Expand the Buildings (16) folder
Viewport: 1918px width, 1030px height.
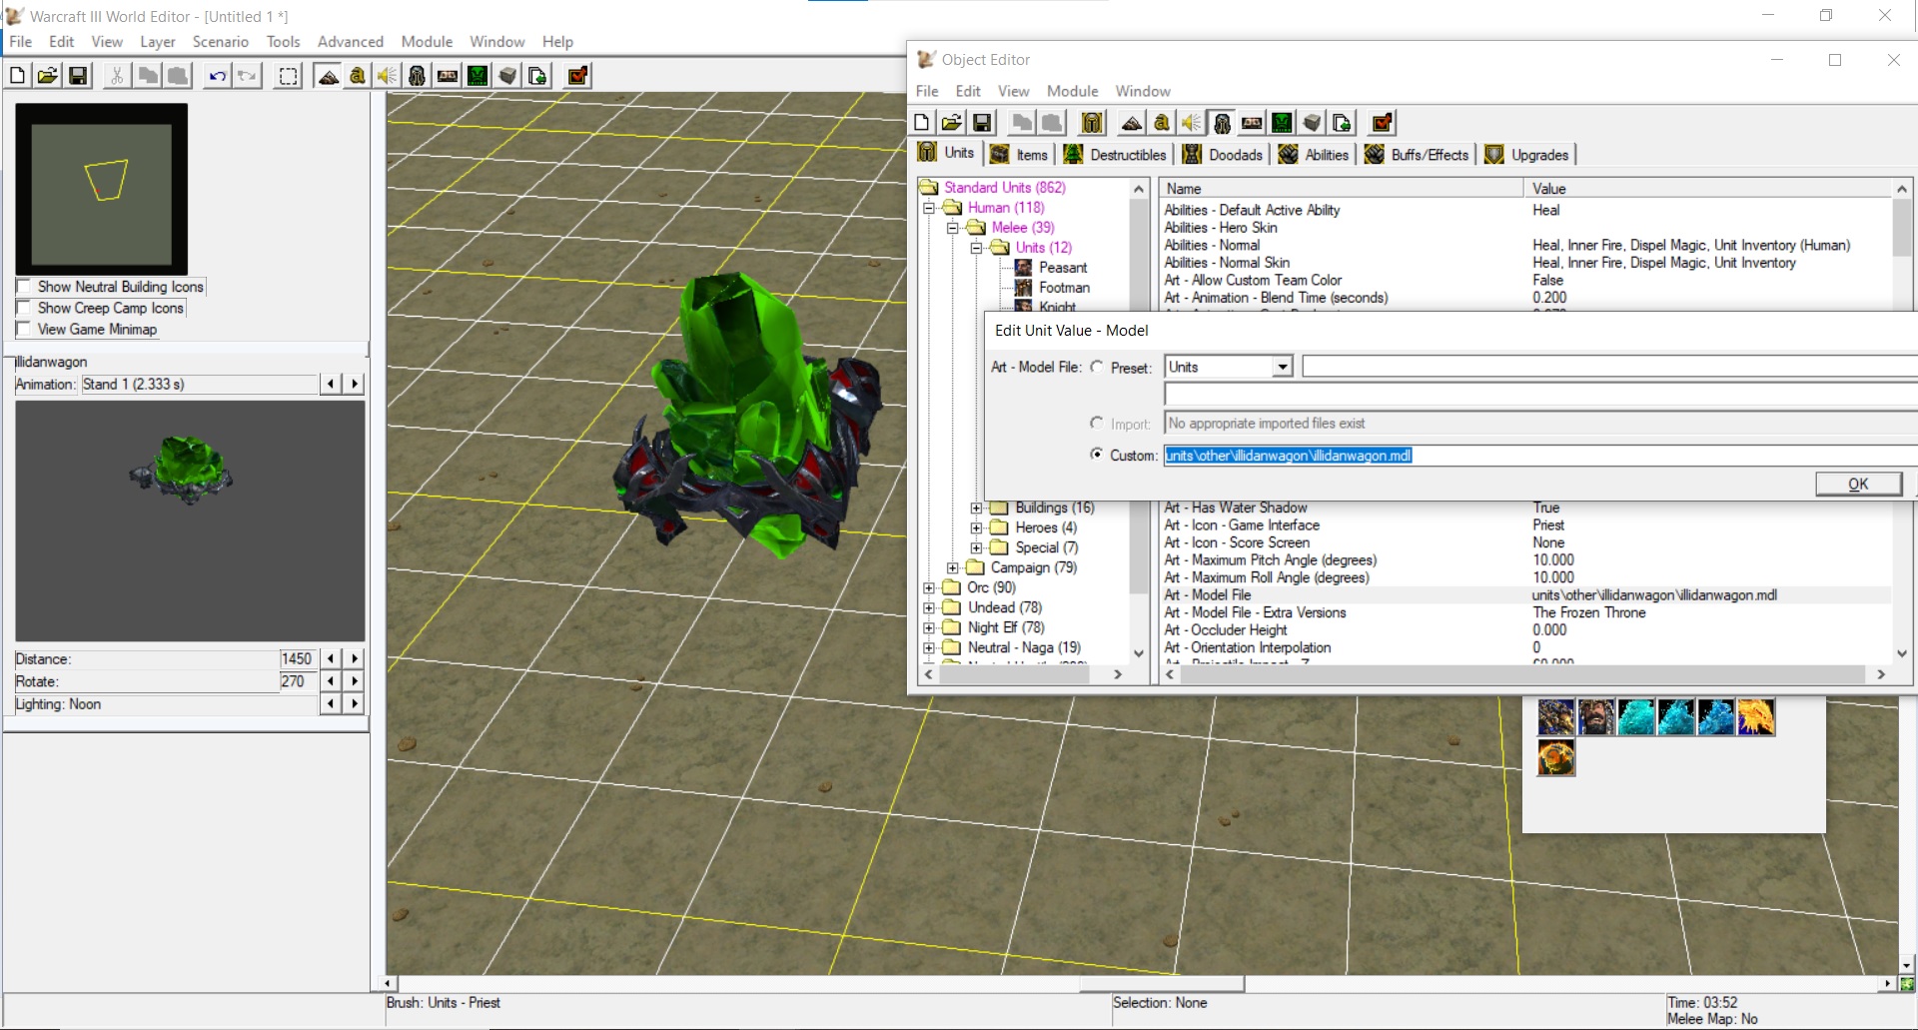point(977,508)
